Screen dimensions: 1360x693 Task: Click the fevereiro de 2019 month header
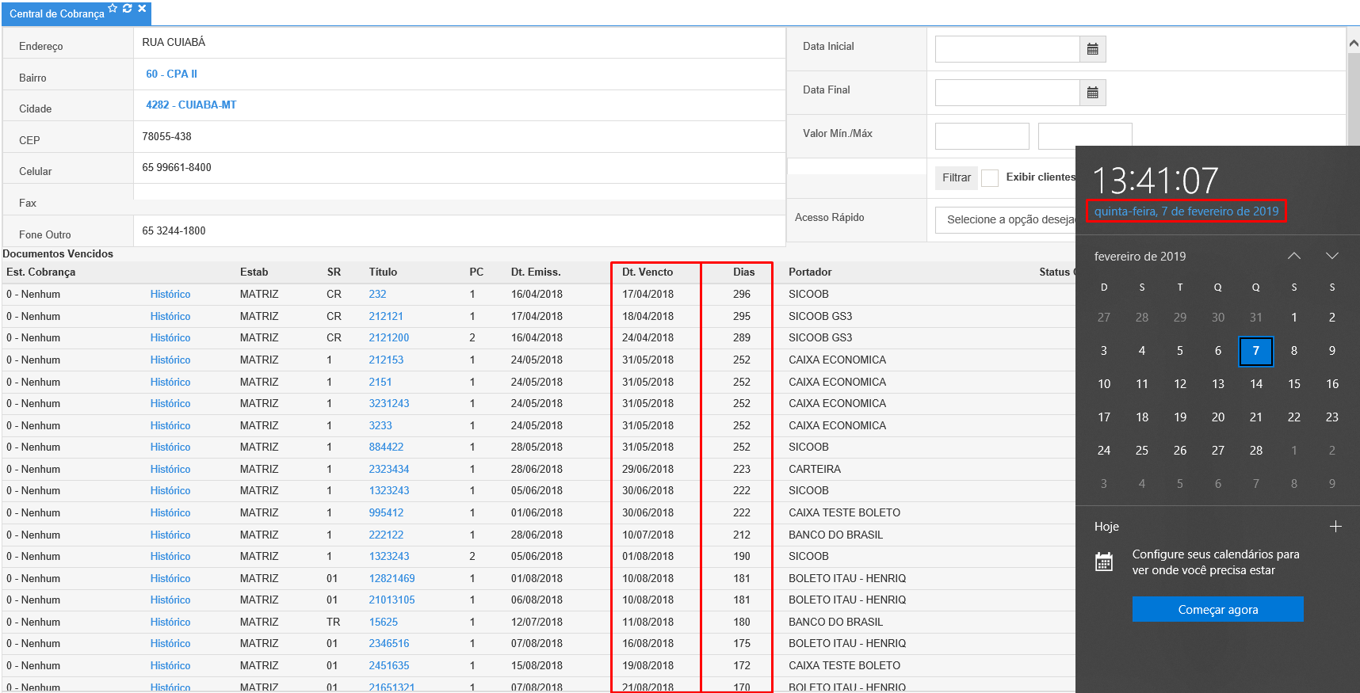(1140, 257)
